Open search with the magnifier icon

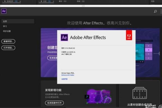(x=155, y=11)
